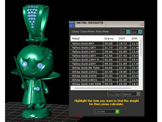162x122 pixels.
Task: Select the Yellow Gold:22KY row
Action: [105, 64]
